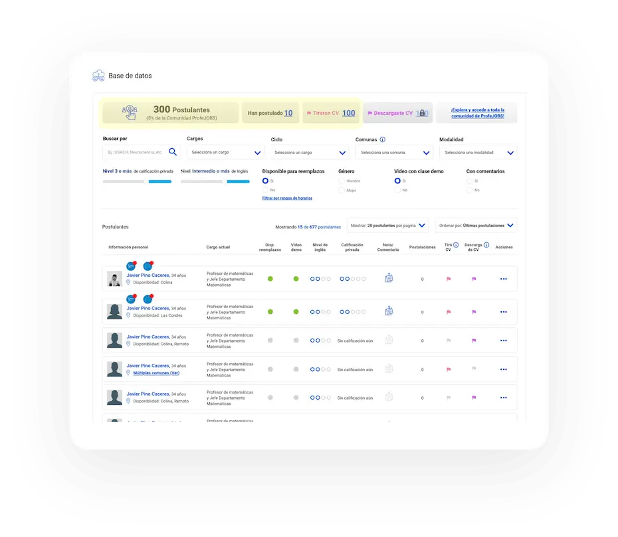Open the Cargos dropdown
This screenshot has width=618, height=537.
[x=225, y=153]
